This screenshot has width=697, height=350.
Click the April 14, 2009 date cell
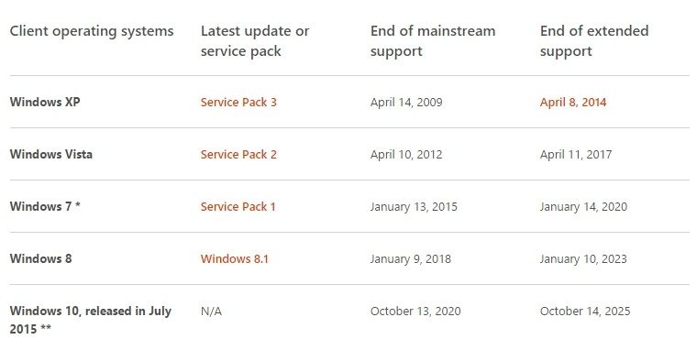pos(406,102)
